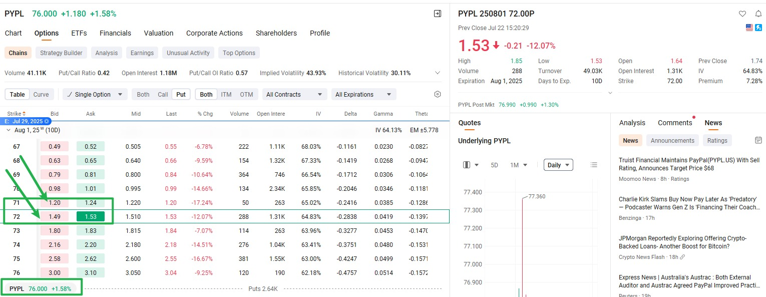Open Express News Australia's Austrac article
766x297 pixels.
(x=689, y=281)
